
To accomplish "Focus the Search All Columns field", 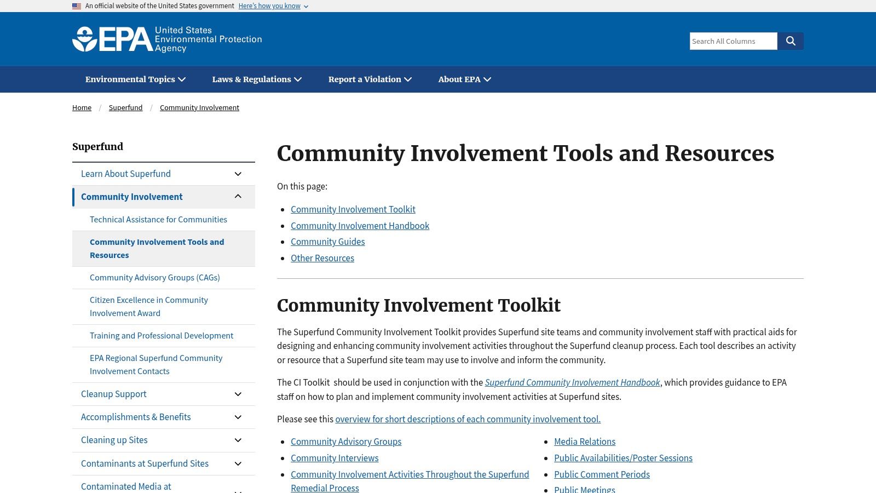I will [x=733, y=41].
